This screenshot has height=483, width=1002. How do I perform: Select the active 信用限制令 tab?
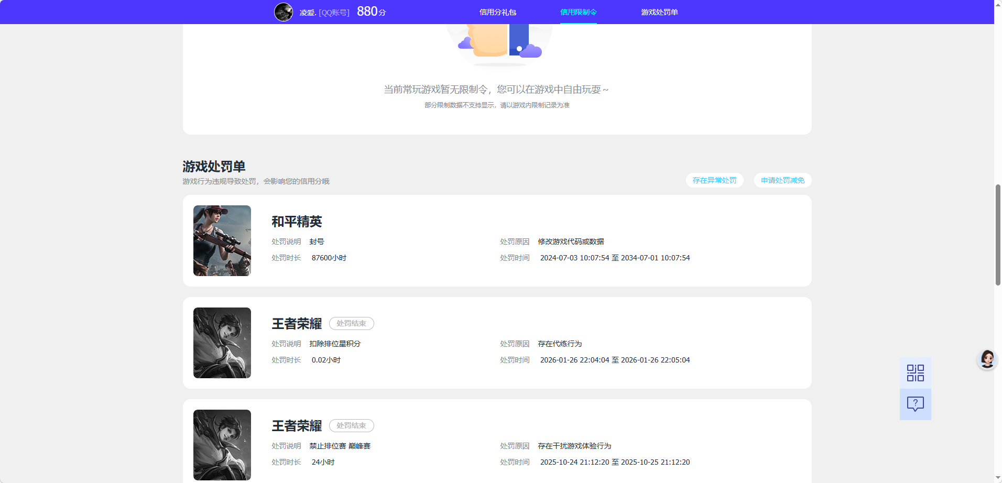tap(578, 12)
